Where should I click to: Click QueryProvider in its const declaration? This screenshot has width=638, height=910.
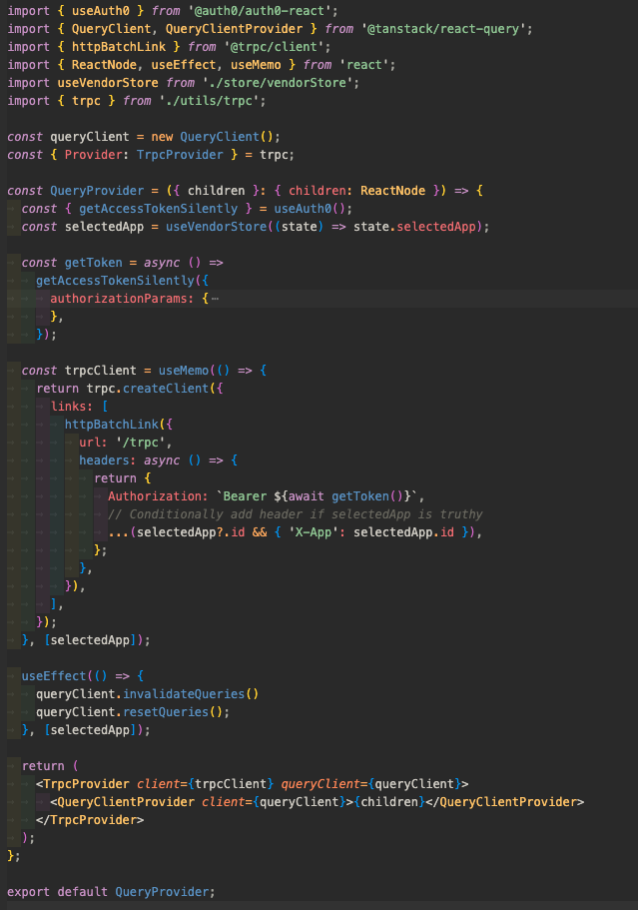[97, 191]
